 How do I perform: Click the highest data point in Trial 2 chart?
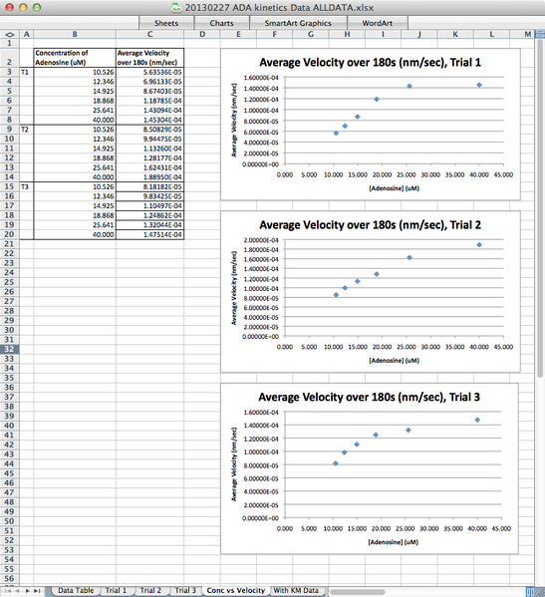click(x=479, y=245)
